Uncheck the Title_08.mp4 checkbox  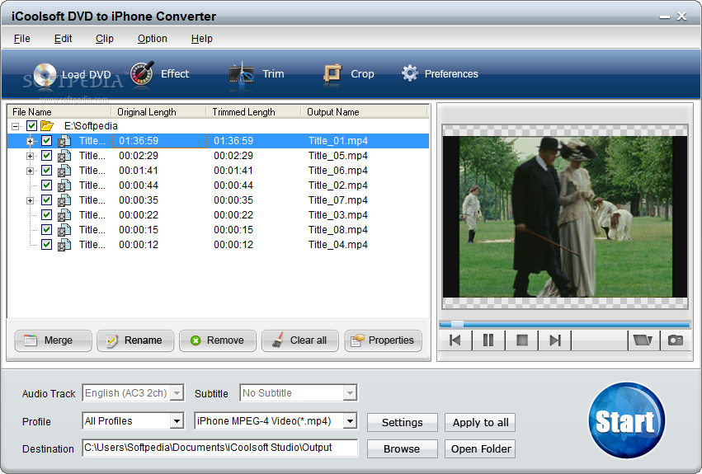(46, 229)
